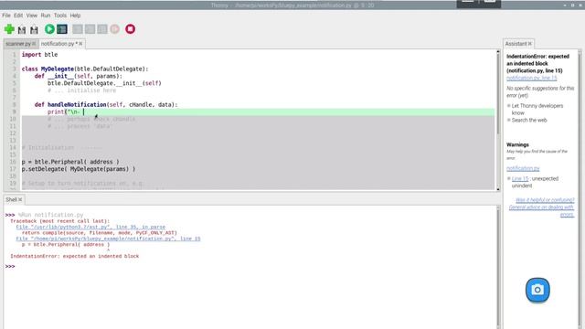585x329 pixels.
Task: Click ast.py traceback file link in Shell
Action: click(x=90, y=227)
